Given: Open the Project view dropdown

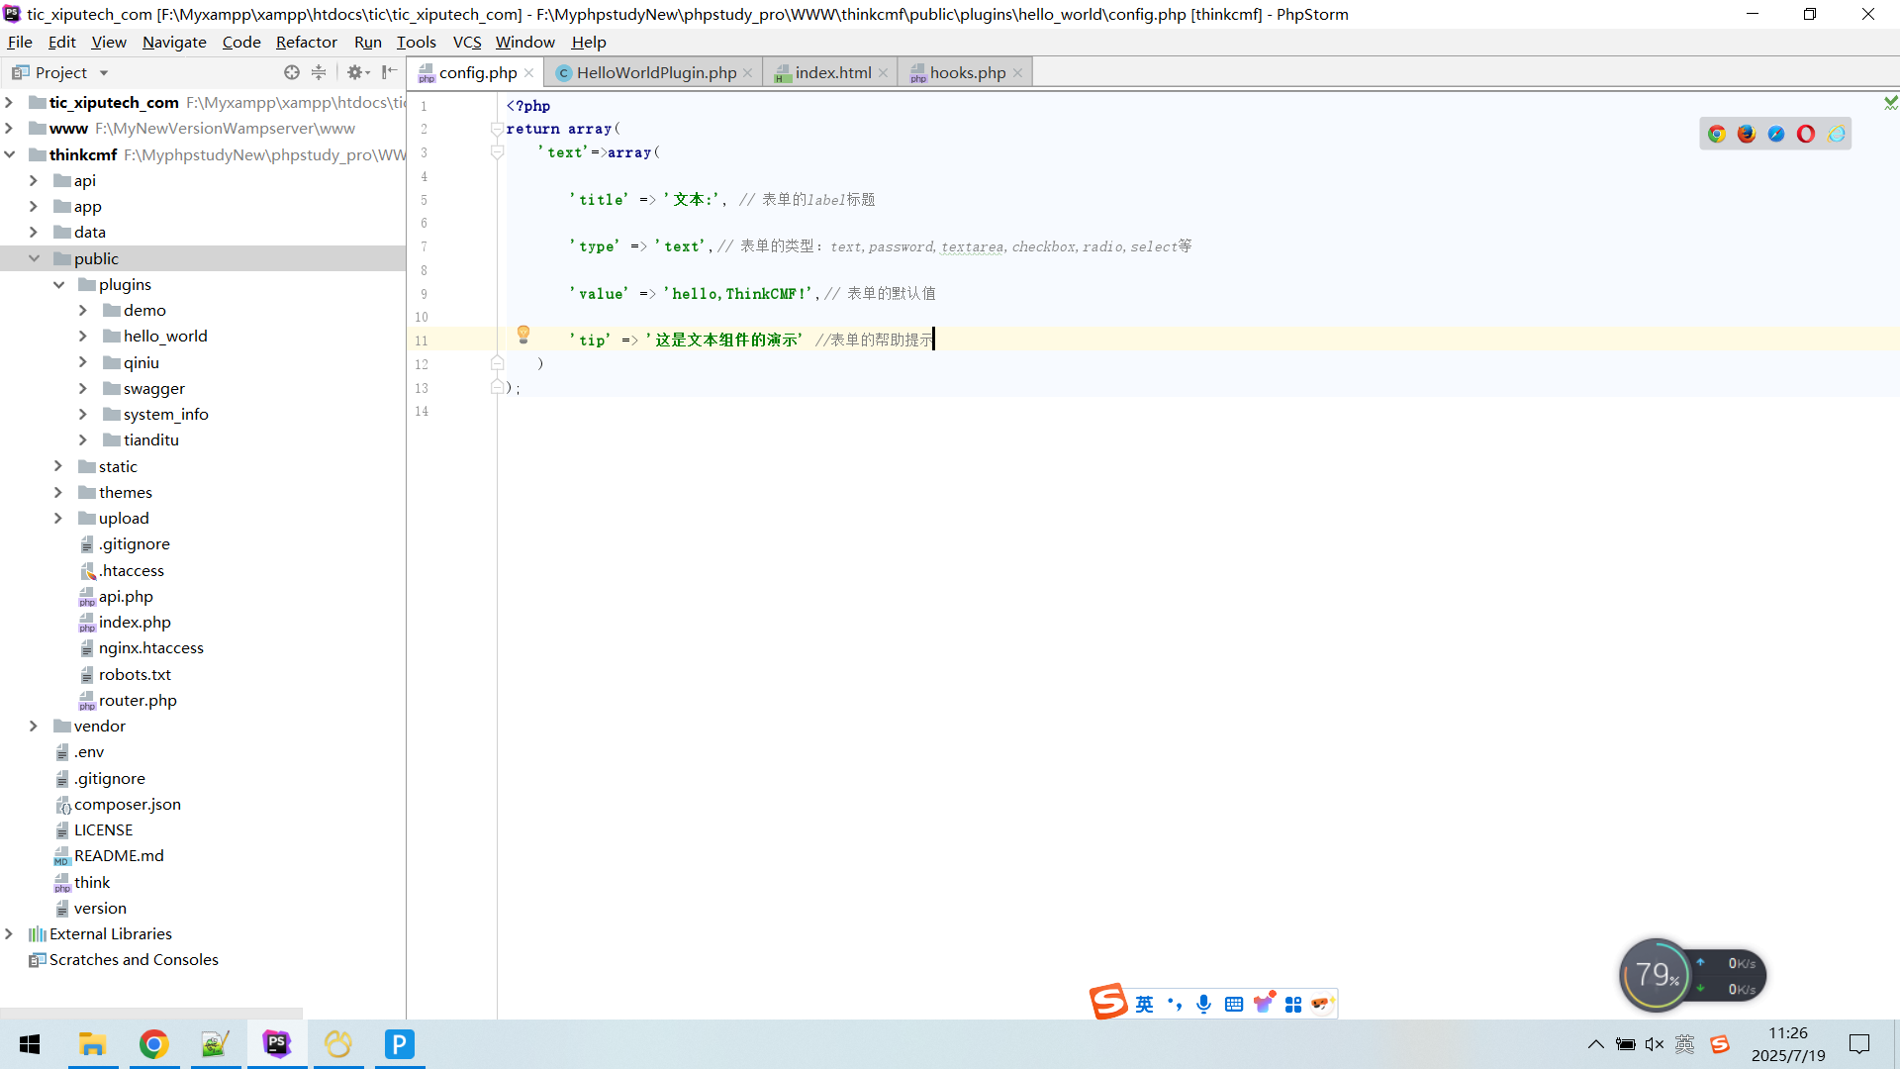Looking at the screenshot, I should (103, 72).
